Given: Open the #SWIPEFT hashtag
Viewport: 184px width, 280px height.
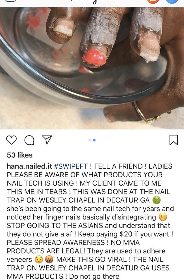Looking at the screenshot, I should click(x=71, y=166).
